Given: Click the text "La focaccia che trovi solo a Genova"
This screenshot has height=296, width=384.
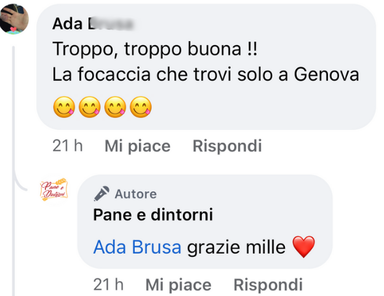Looking at the screenshot, I should click(205, 75).
